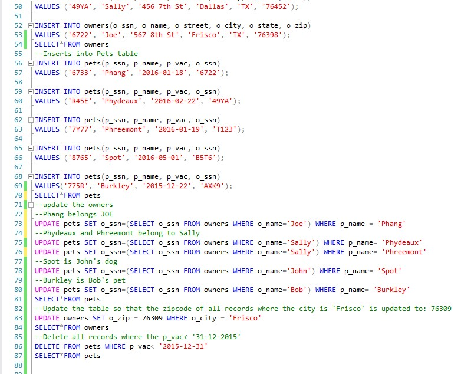
Task: Click 'SELECT*FROM pets' on line 87
Action: click(x=68, y=356)
